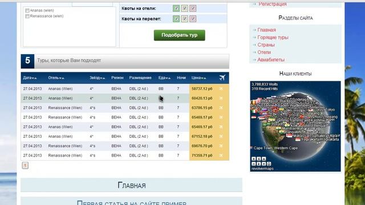Select the price 63786.15 рб
Viewport: 365px width, 205px height.
[x=202, y=108]
